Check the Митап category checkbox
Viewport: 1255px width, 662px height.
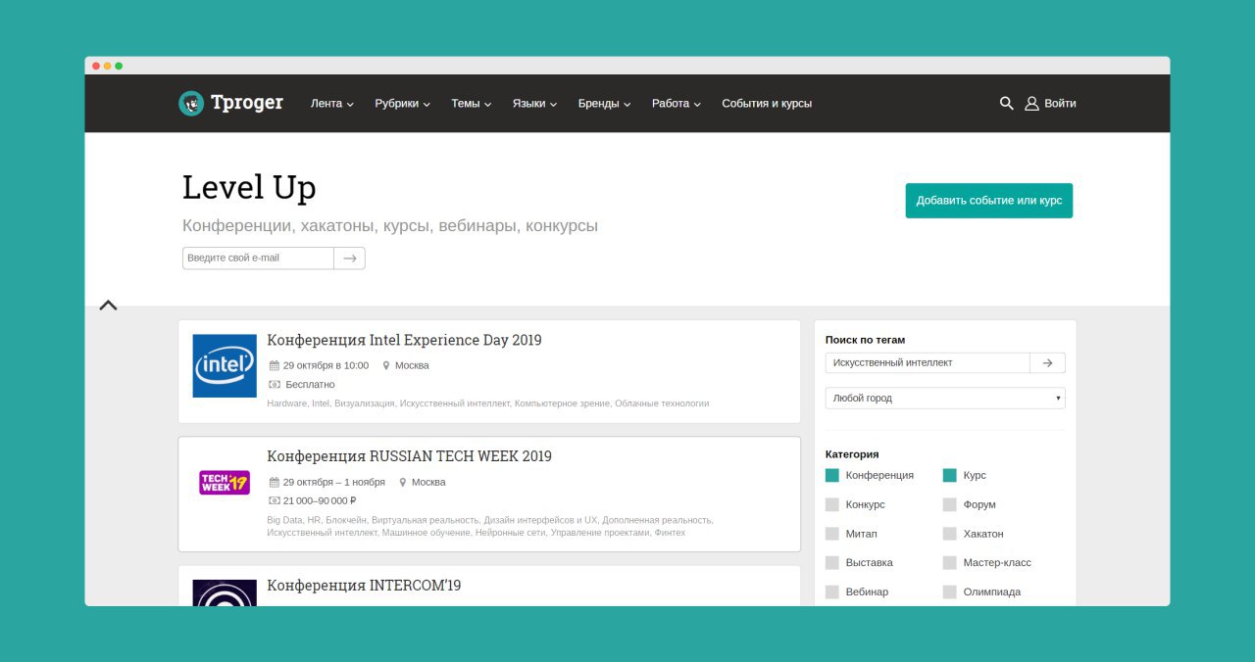pos(832,534)
